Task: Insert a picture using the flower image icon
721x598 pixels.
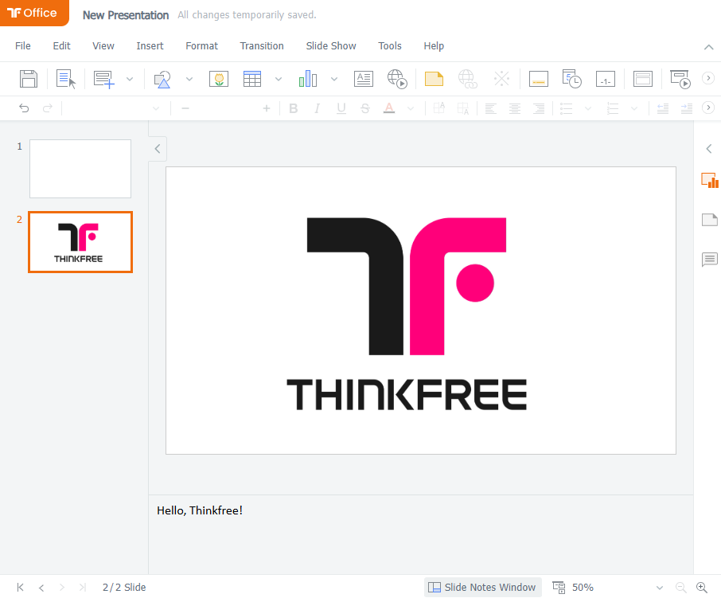Action: pos(219,79)
